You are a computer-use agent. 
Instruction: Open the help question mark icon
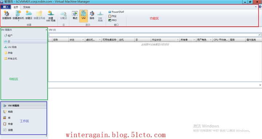[x=260, y=7]
